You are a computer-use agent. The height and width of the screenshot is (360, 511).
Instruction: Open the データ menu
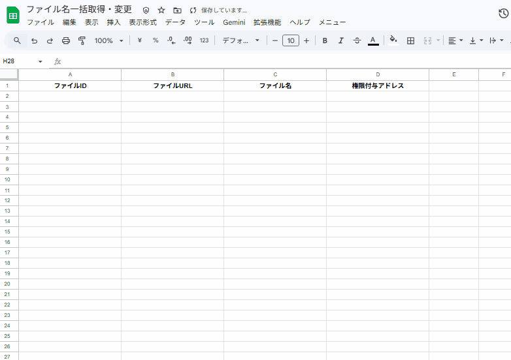point(175,22)
